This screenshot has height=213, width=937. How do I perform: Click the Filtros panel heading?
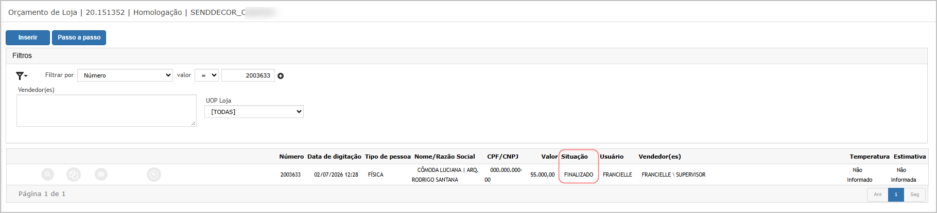point(22,55)
